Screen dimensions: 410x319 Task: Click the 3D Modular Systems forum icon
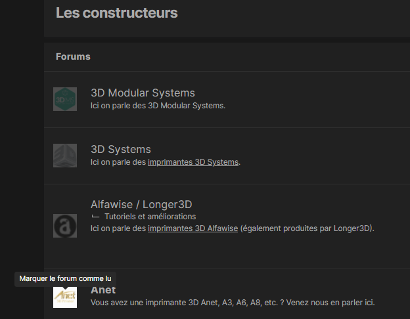(x=65, y=99)
